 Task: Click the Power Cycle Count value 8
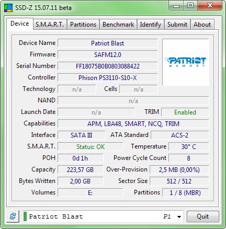pyautogui.click(x=189, y=158)
